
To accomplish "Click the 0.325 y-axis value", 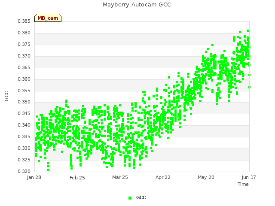I will 24,160.
